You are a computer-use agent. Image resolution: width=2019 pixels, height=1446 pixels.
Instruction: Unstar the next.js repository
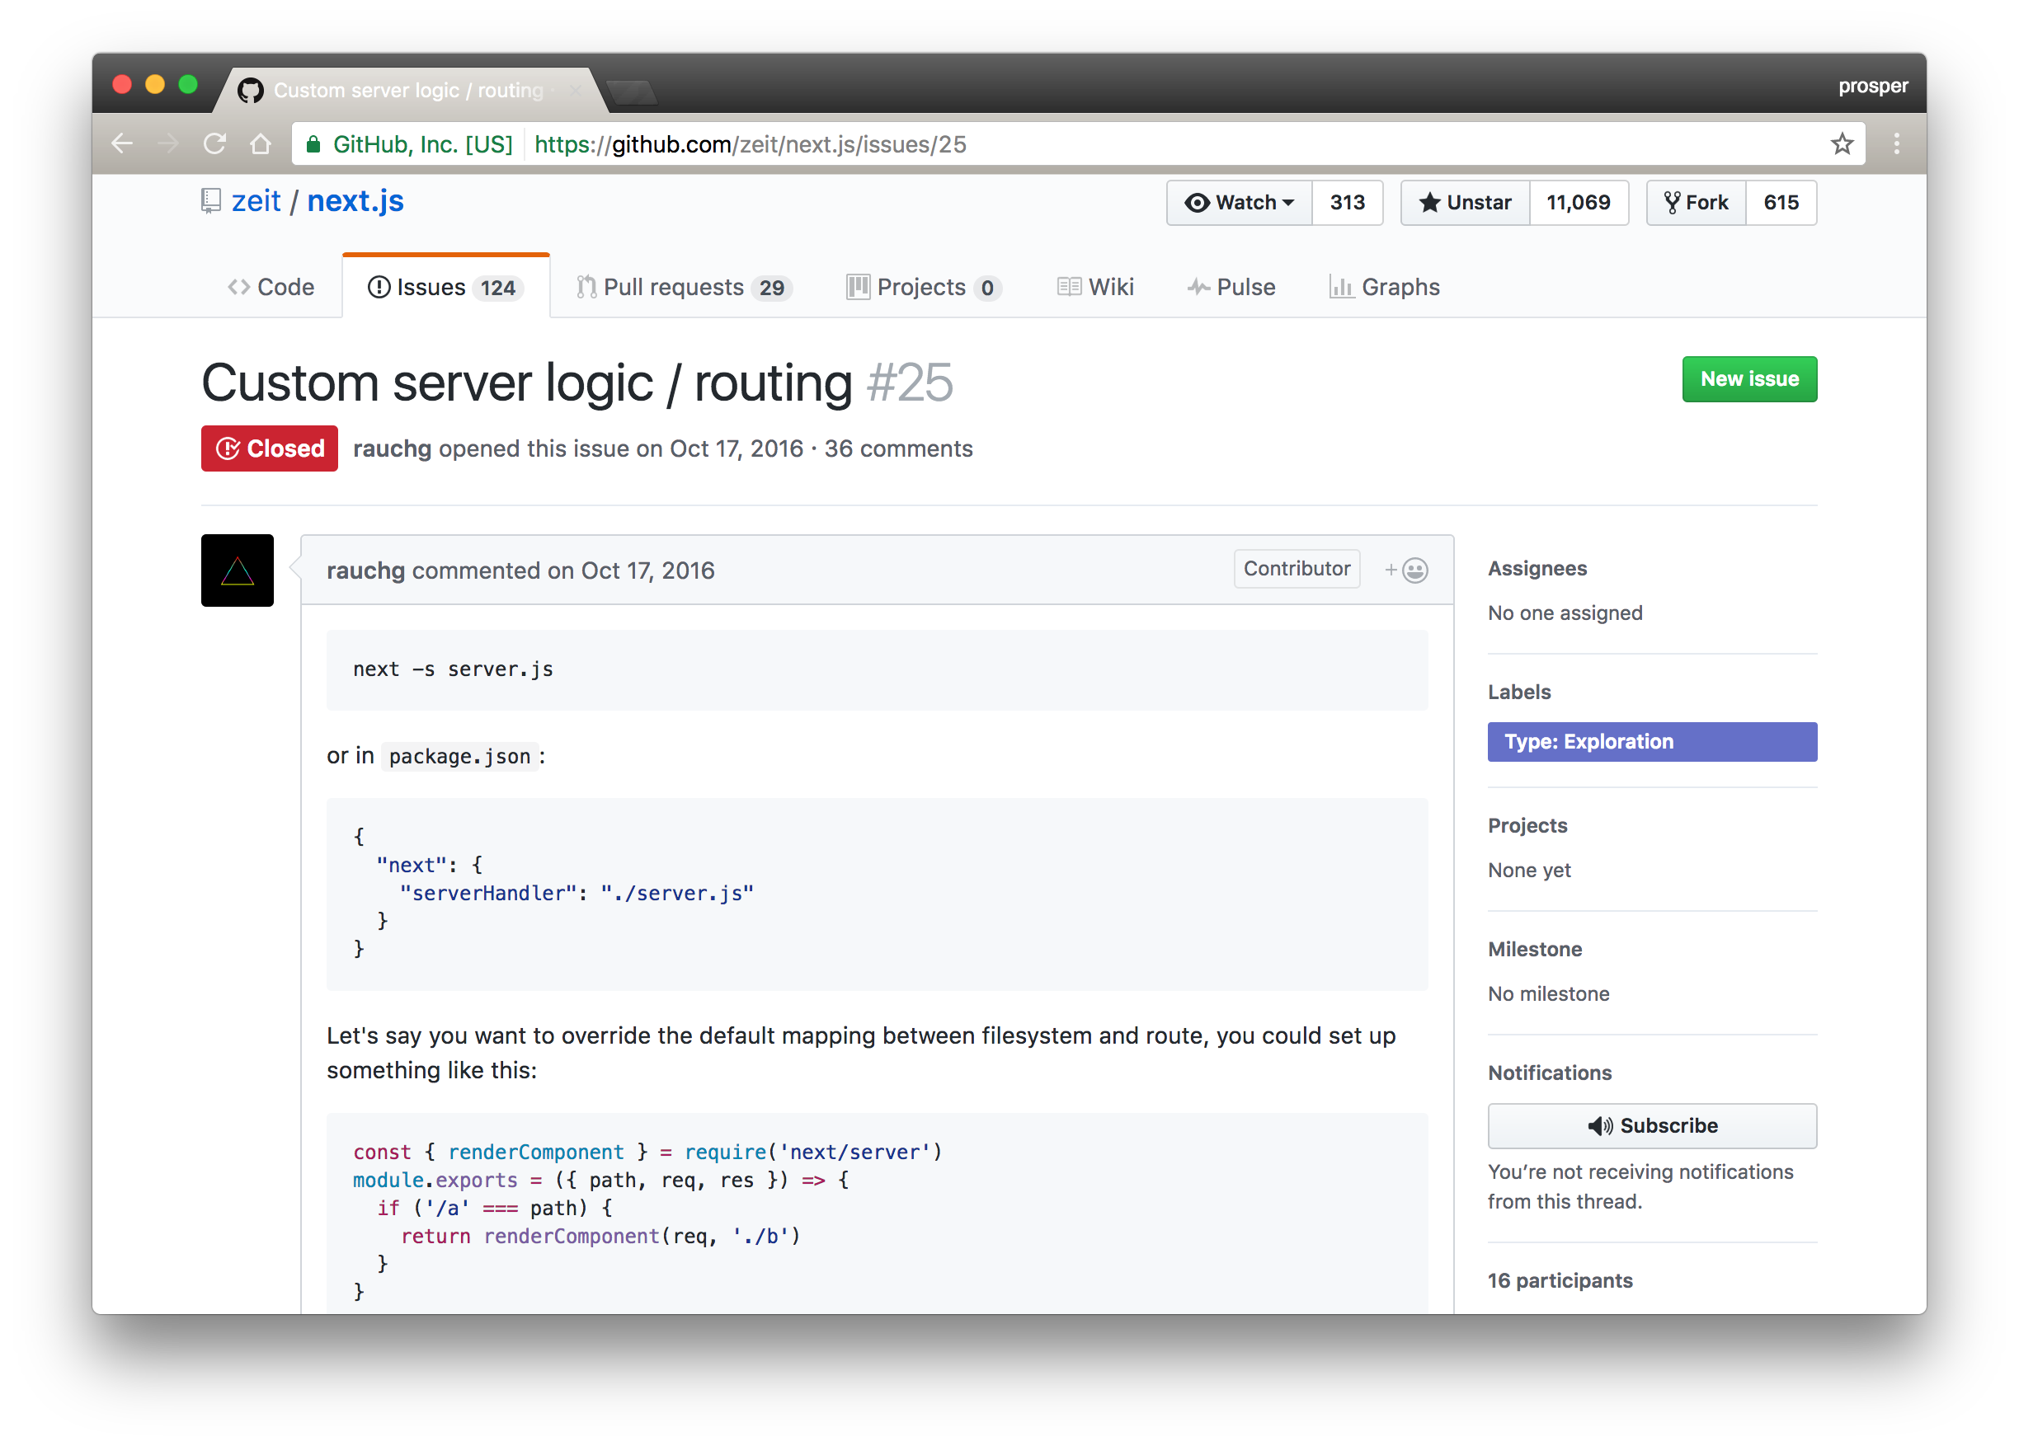click(1466, 203)
